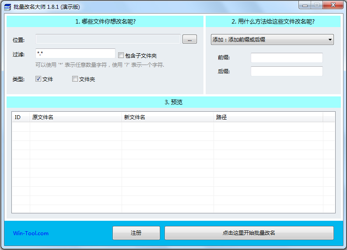Click the 新文件名 column header
The width and height of the screenshot is (347, 250).
[168, 117]
